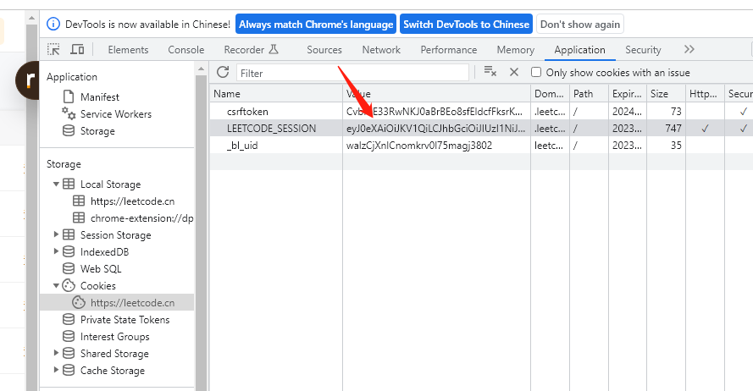The width and height of the screenshot is (753, 391).
Task: Select the inspect element picker icon
Action: (53, 49)
